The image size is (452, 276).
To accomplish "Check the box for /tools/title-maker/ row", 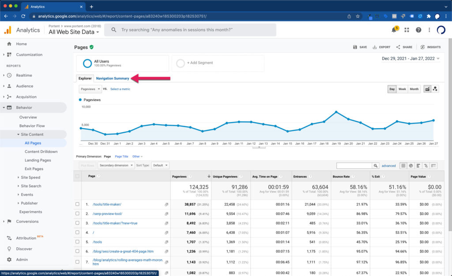I will click(x=78, y=205).
